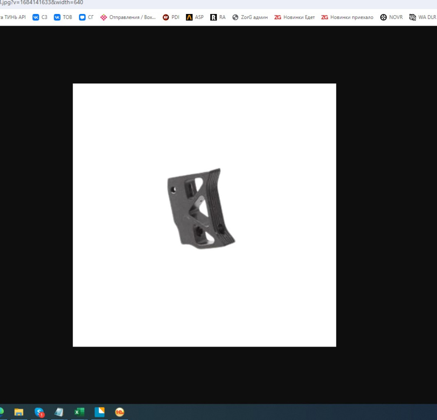This screenshot has width=437, height=420.
Task: Open the Отправления / Box... bookmark
Action: pos(128,17)
